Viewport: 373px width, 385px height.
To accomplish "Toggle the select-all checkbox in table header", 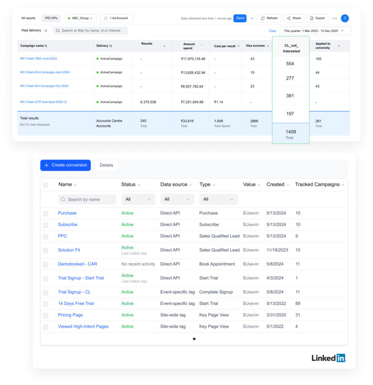I will coord(46,185).
